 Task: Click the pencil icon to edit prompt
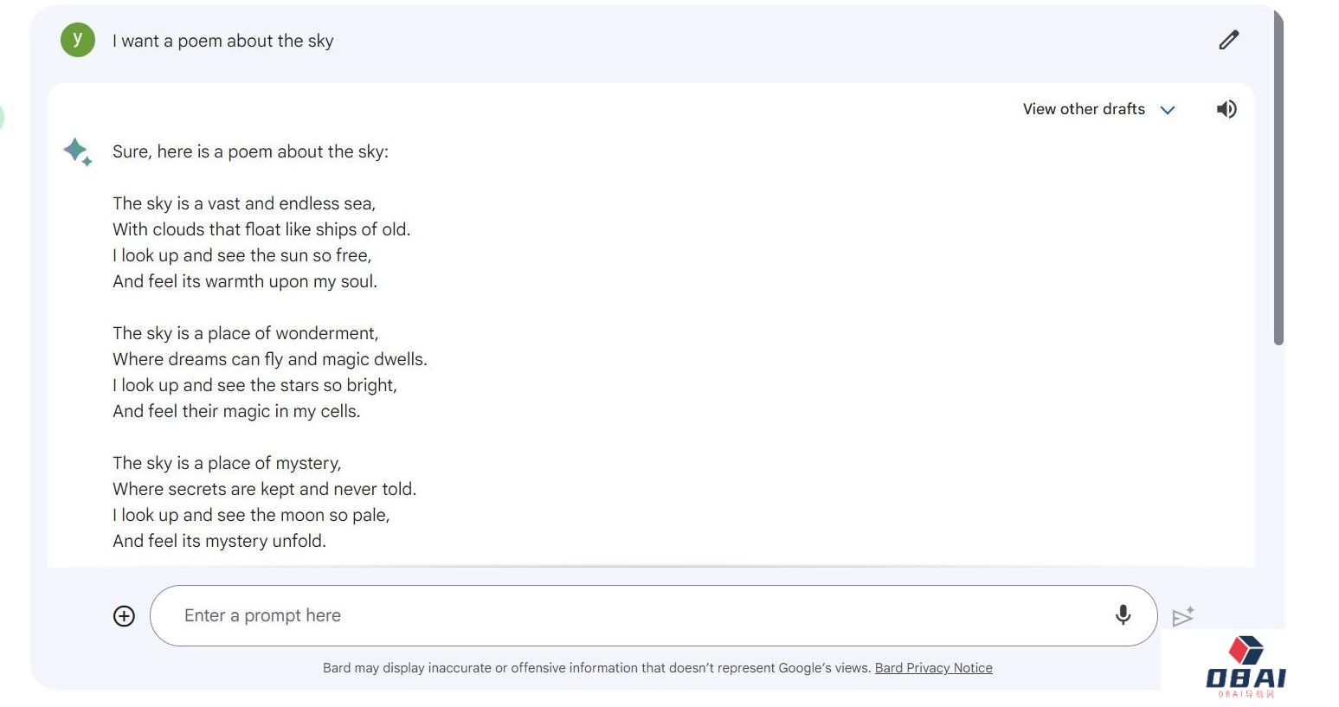pyautogui.click(x=1228, y=40)
